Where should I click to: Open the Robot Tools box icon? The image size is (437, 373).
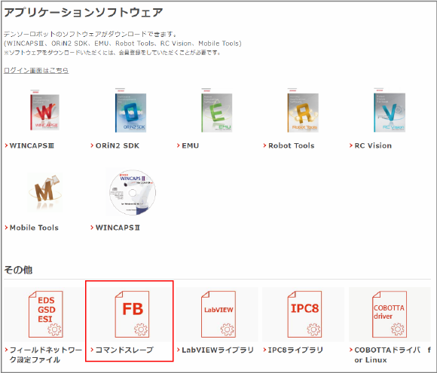[303, 111]
